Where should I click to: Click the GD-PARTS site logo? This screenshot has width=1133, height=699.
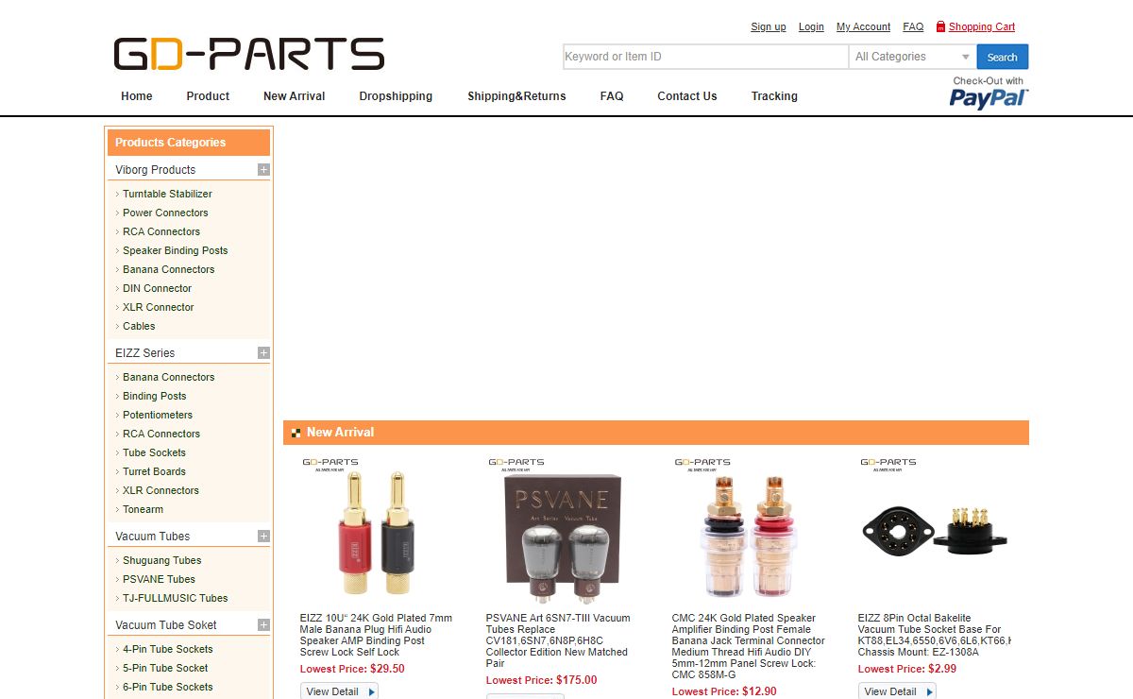click(249, 55)
